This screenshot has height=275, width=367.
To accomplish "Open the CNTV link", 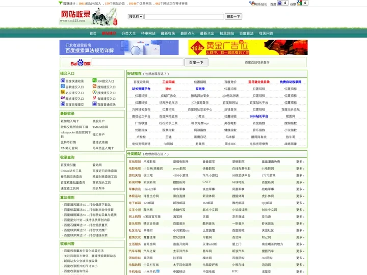I will pyautogui.click(x=206, y=182).
